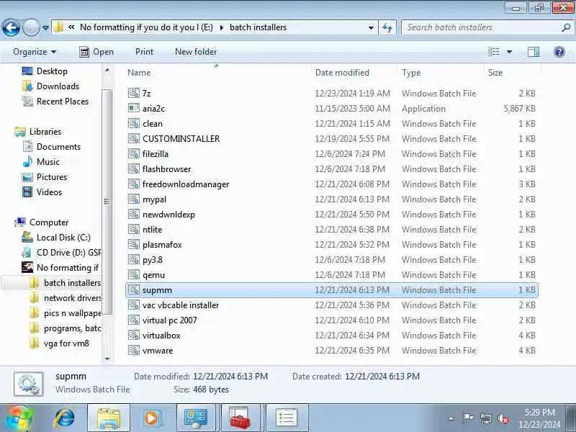
Task: Open the view options dropdown arrow
Action: [510, 52]
